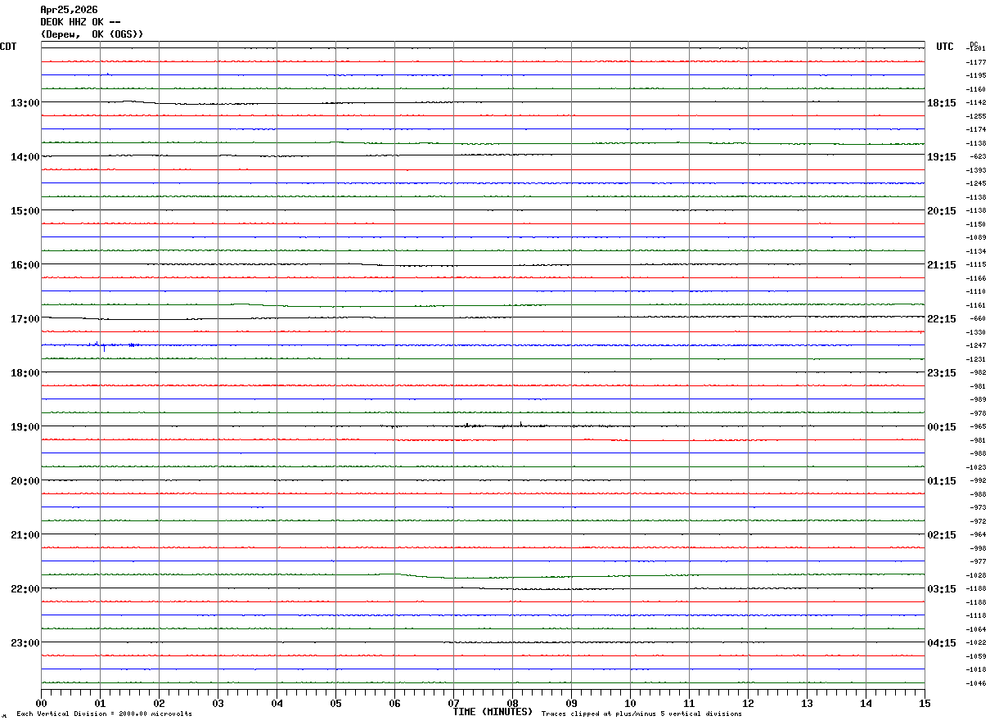Click the '00' minute tick label
Viewport: 990px width, 725px height.
pyautogui.click(x=41, y=703)
